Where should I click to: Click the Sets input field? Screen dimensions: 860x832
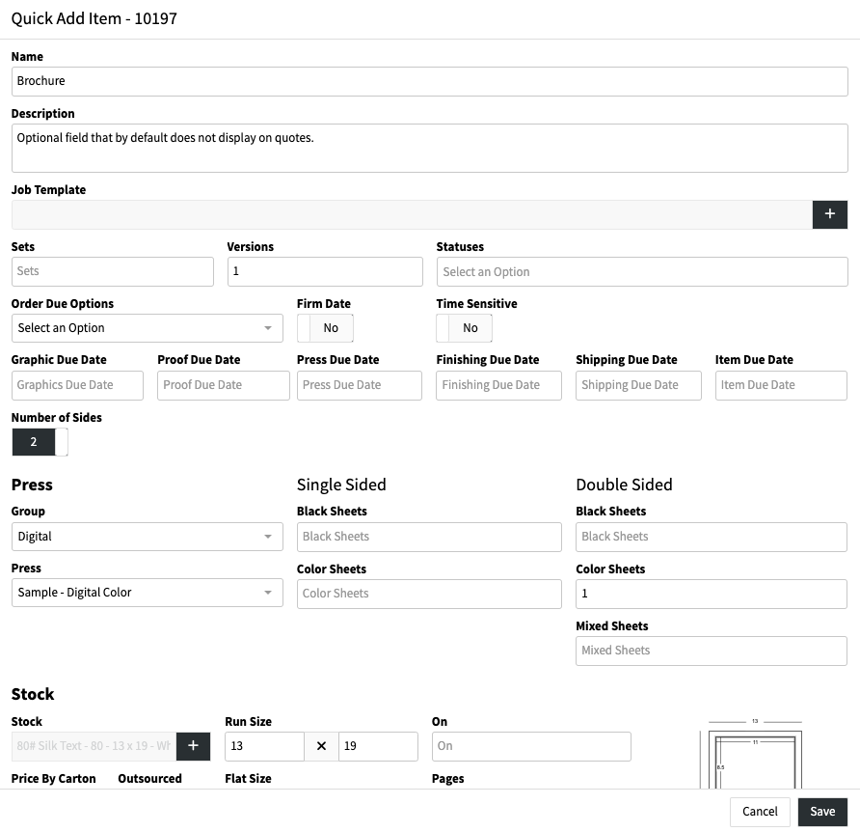tap(113, 271)
